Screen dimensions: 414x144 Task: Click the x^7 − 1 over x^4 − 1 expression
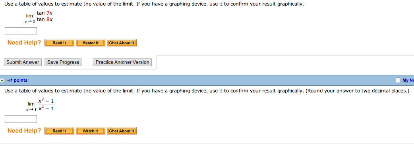(46, 104)
